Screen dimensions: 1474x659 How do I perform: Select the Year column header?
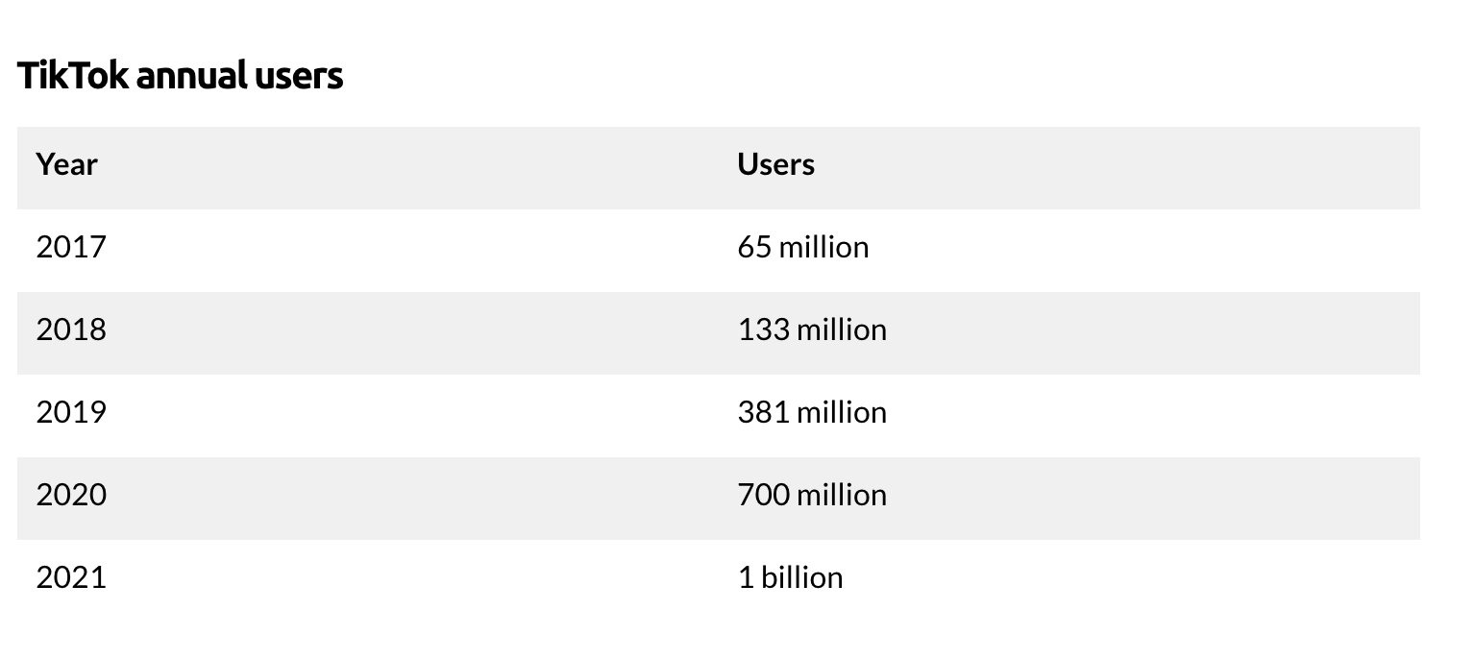coord(67,164)
